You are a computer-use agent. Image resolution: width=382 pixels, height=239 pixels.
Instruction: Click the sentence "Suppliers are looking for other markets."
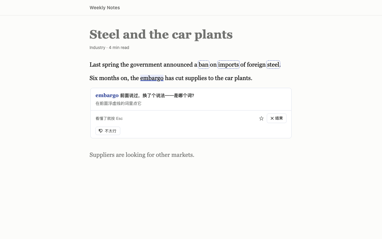pos(142,155)
